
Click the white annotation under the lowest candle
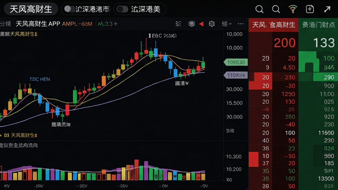(x=61, y=124)
